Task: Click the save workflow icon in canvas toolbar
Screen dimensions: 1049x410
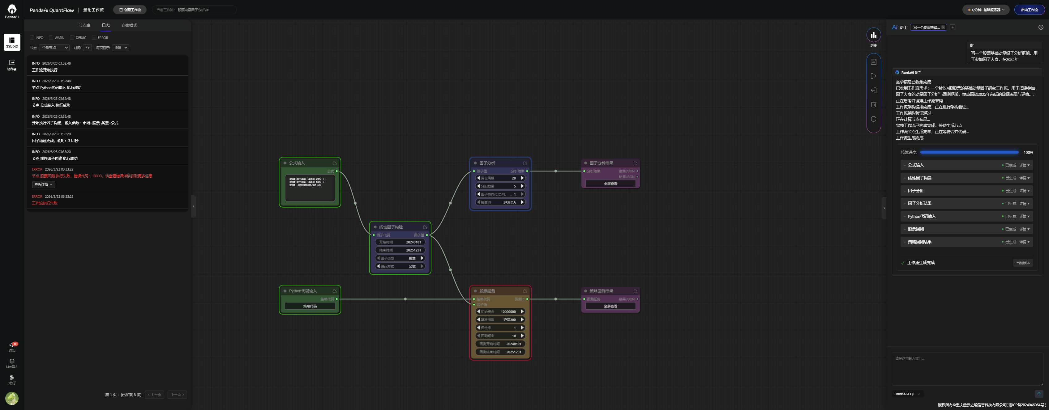Action: pos(873,62)
